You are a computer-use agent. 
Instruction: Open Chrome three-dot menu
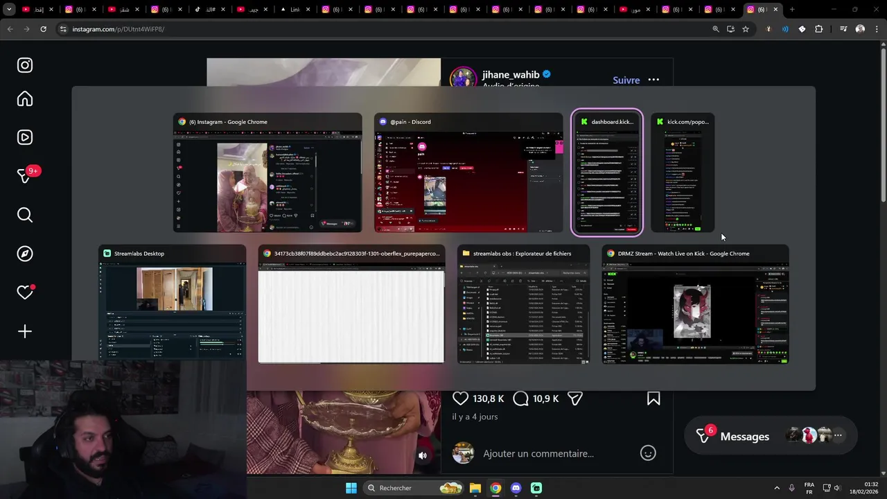click(876, 29)
